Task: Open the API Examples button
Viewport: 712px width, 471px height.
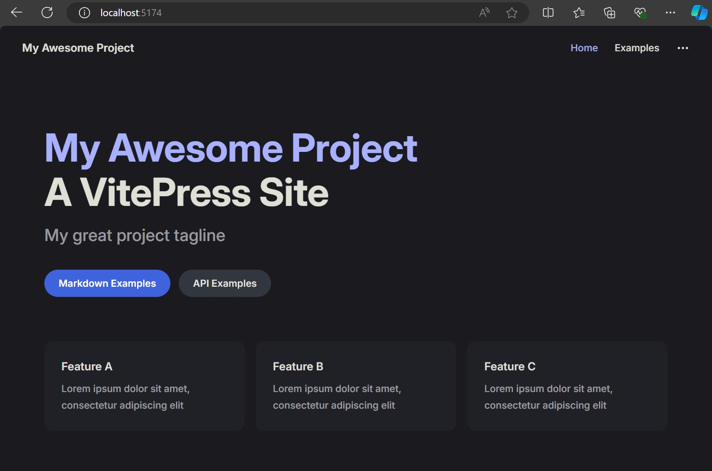Action: pos(225,283)
